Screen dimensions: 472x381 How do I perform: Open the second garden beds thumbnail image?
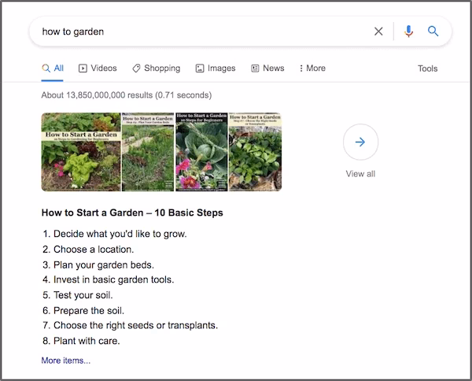[x=148, y=152]
